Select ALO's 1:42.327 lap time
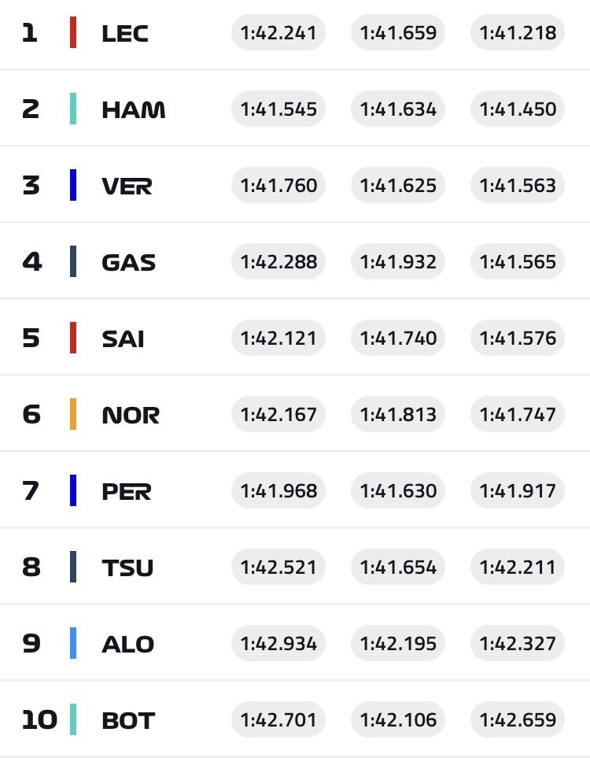Image resolution: width=590 pixels, height=758 pixels. coord(518,643)
